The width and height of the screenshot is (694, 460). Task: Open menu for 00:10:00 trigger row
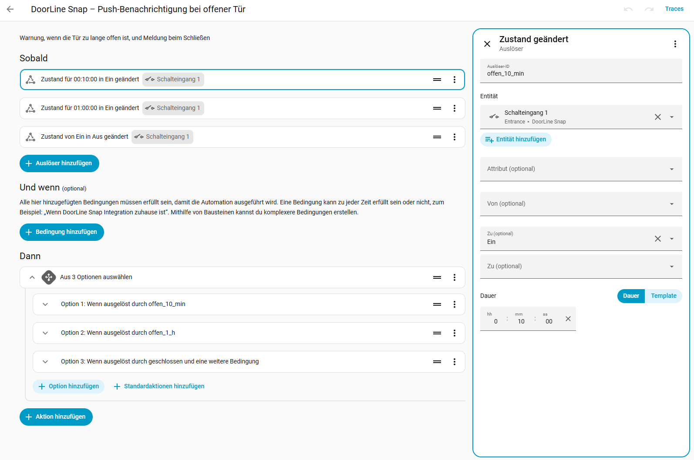455,80
